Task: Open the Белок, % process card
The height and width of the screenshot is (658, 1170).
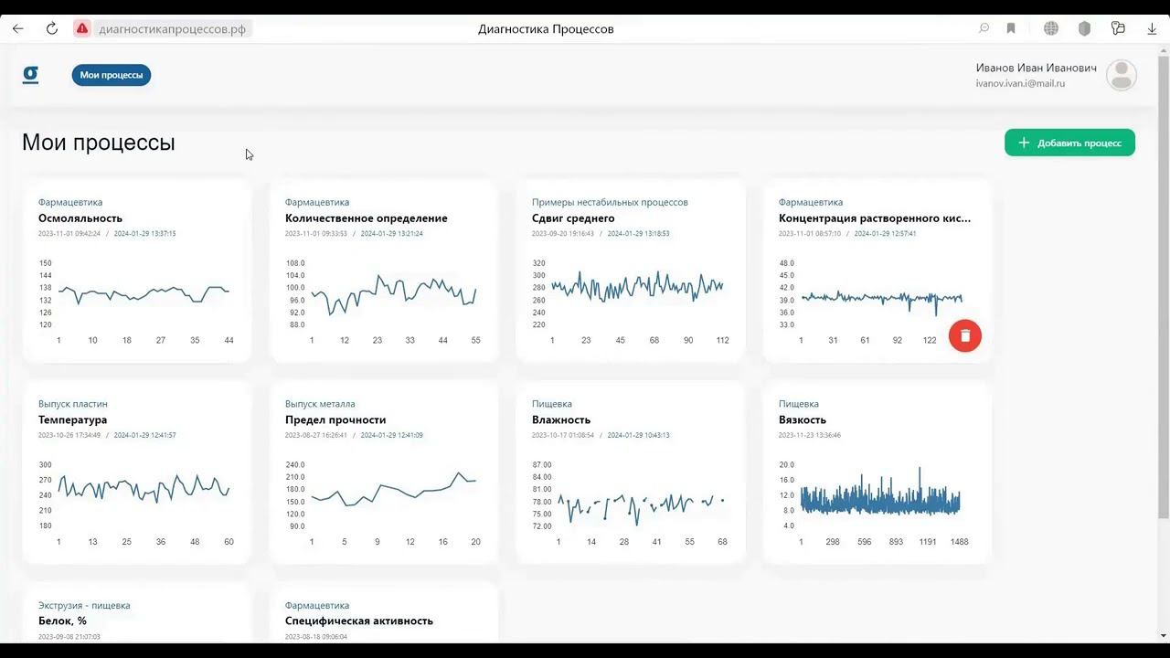Action: click(137, 613)
